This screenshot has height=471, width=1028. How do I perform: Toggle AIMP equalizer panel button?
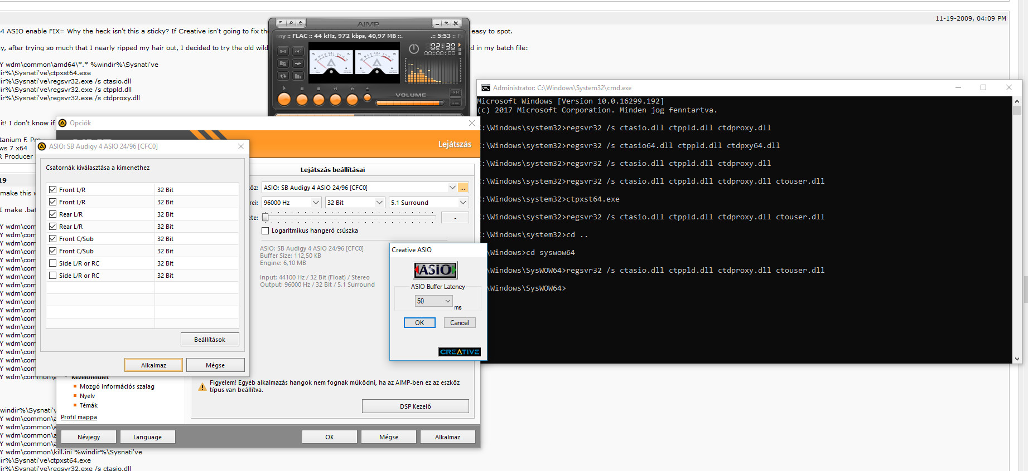click(455, 92)
